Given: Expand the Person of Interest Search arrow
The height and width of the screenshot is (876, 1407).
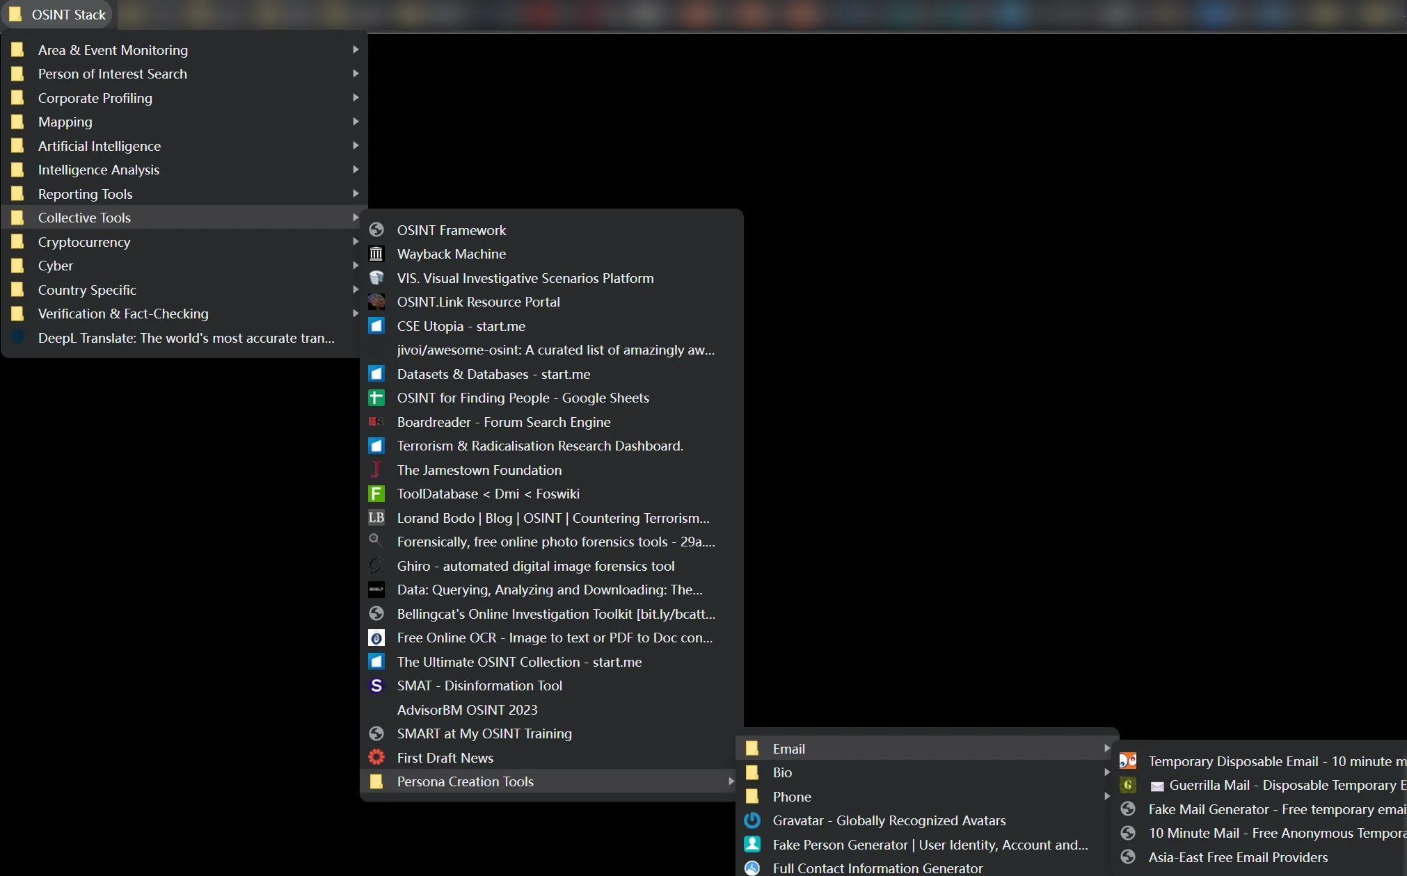Looking at the screenshot, I should tap(356, 73).
